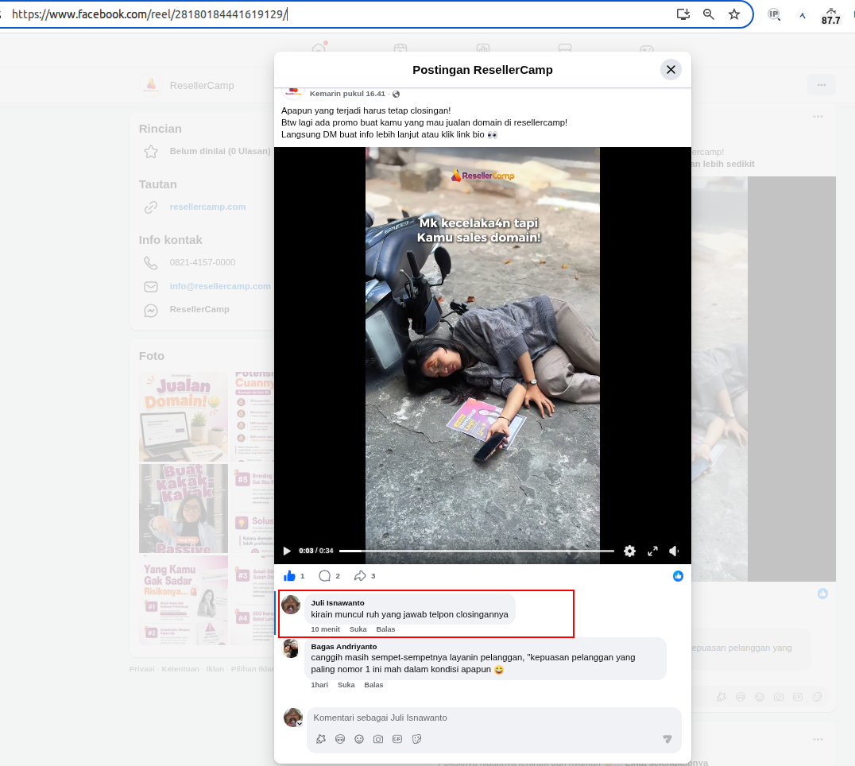Open sticker picker in comment box

(x=416, y=739)
